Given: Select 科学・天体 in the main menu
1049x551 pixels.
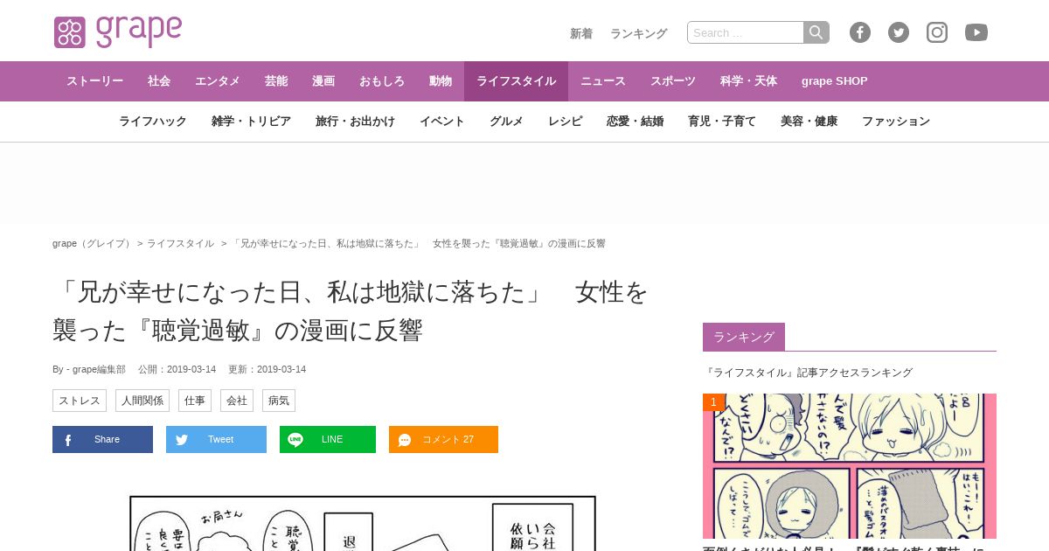Looking at the screenshot, I should coord(748,81).
